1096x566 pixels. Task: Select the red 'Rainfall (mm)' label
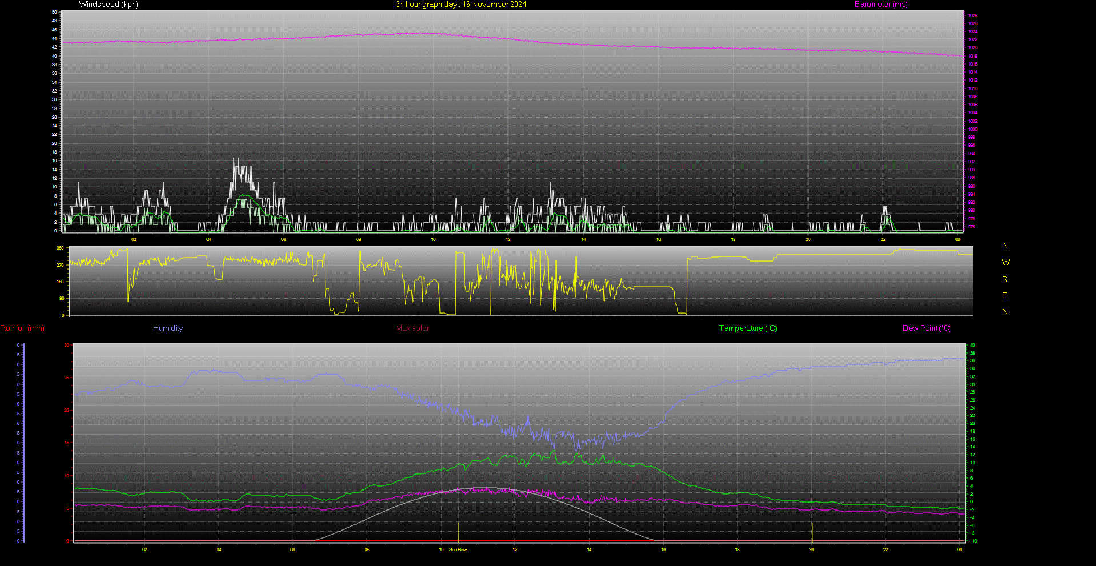click(22, 328)
